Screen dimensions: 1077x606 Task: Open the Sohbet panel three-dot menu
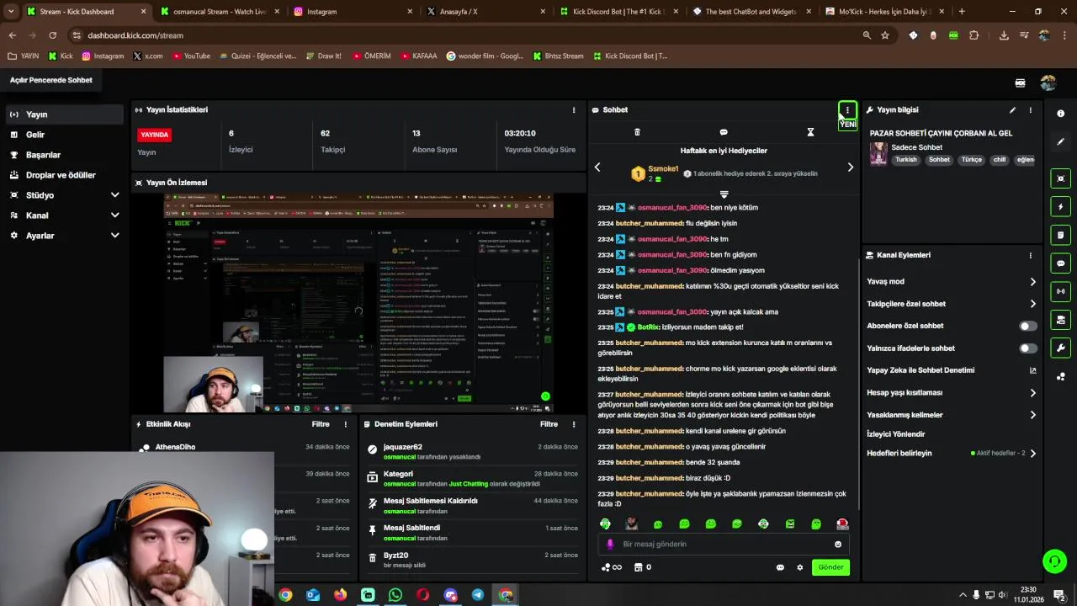pos(847,110)
